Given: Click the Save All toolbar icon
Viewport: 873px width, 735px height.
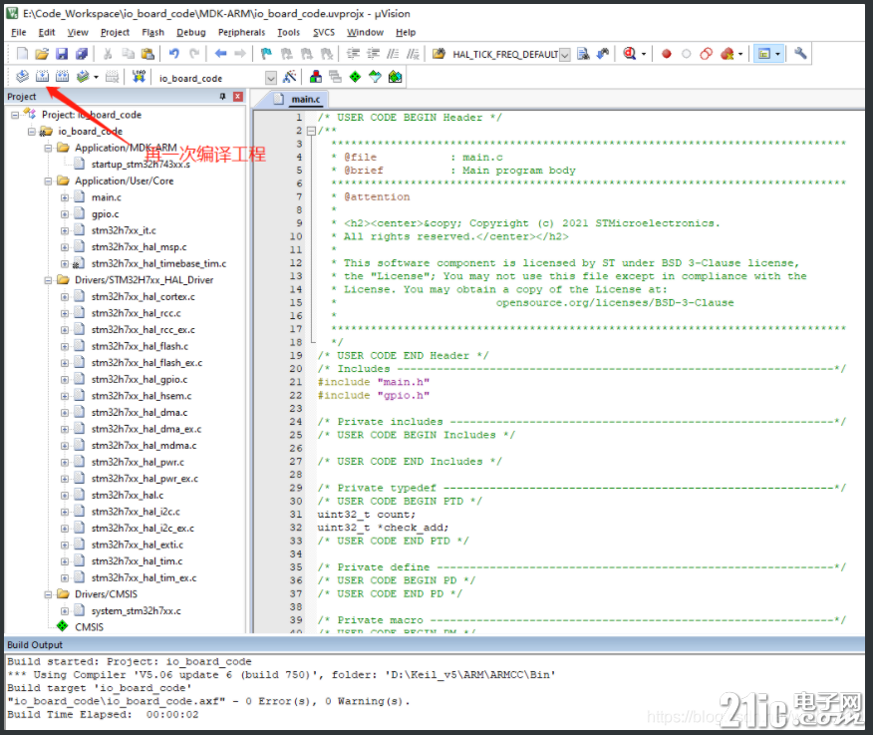Looking at the screenshot, I should pyautogui.click(x=82, y=54).
